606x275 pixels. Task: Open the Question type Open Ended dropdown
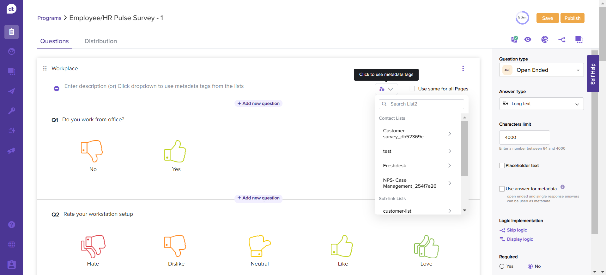(541, 70)
